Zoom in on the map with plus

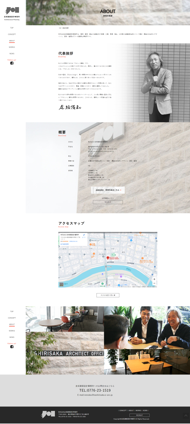click(154, 279)
